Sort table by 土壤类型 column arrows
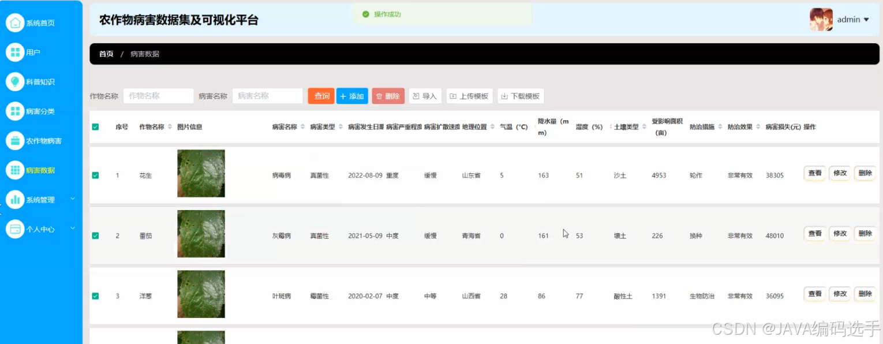 [645, 127]
